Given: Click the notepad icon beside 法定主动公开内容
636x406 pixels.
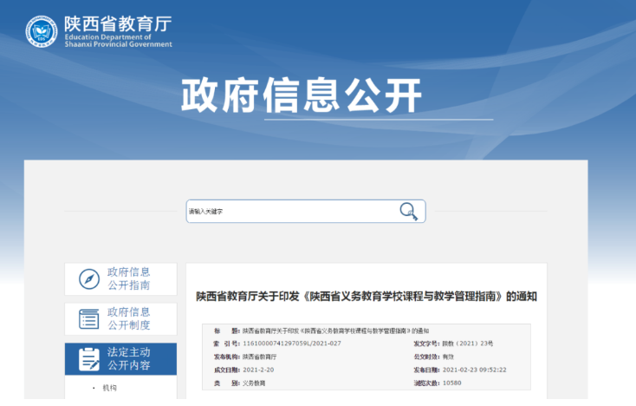Looking at the screenshot, I should tap(88, 358).
